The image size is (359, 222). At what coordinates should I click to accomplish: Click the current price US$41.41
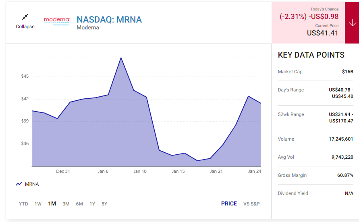322,33
